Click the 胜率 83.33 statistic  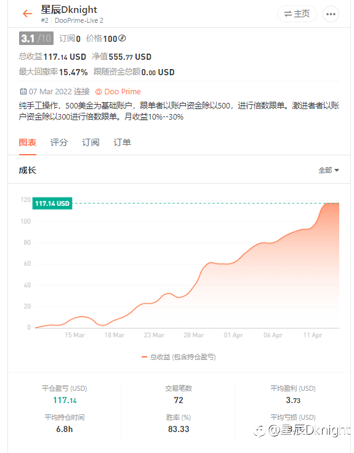pos(179,423)
